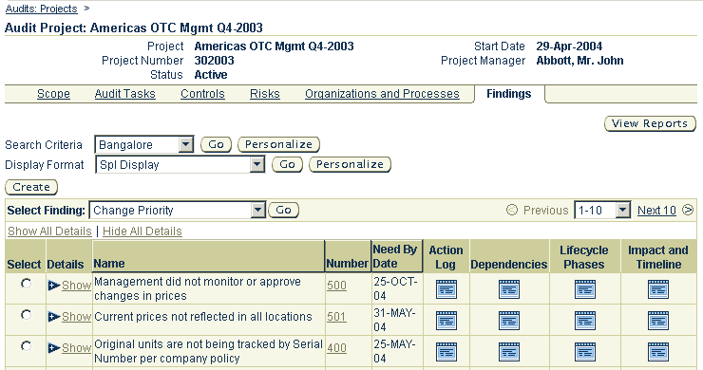This screenshot has width=703, height=370.
Task: Open Dependencies icon for finding 501
Action: coord(509,321)
